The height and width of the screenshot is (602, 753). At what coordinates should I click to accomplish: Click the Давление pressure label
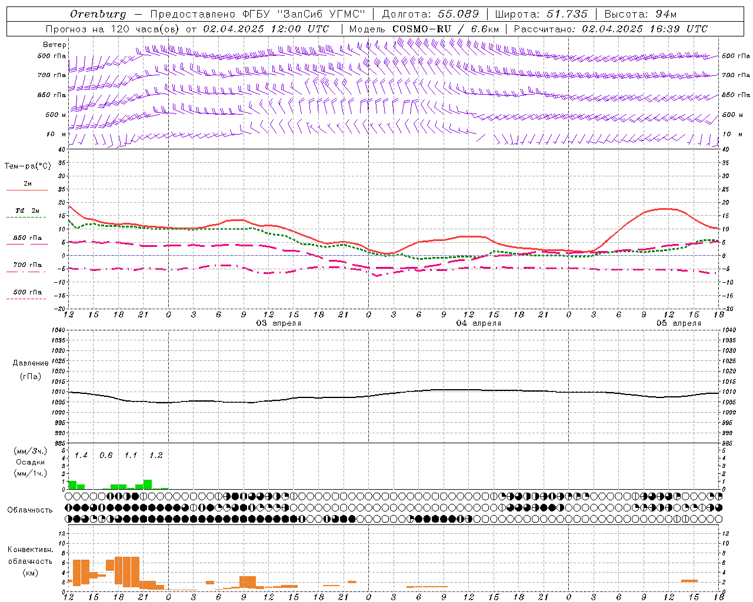tap(31, 363)
